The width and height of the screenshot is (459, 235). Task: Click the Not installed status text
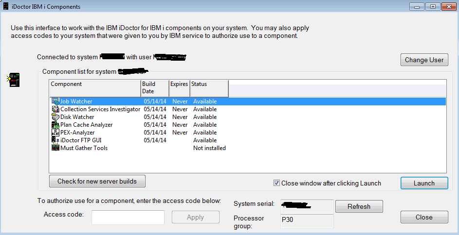(x=210, y=148)
